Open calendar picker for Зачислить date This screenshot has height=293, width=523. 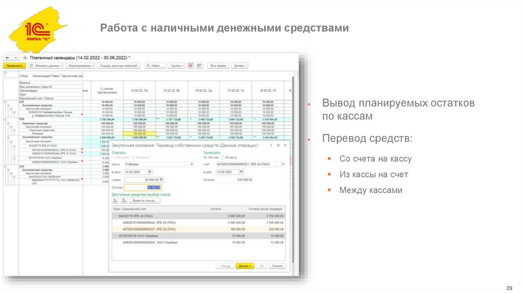point(242,172)
